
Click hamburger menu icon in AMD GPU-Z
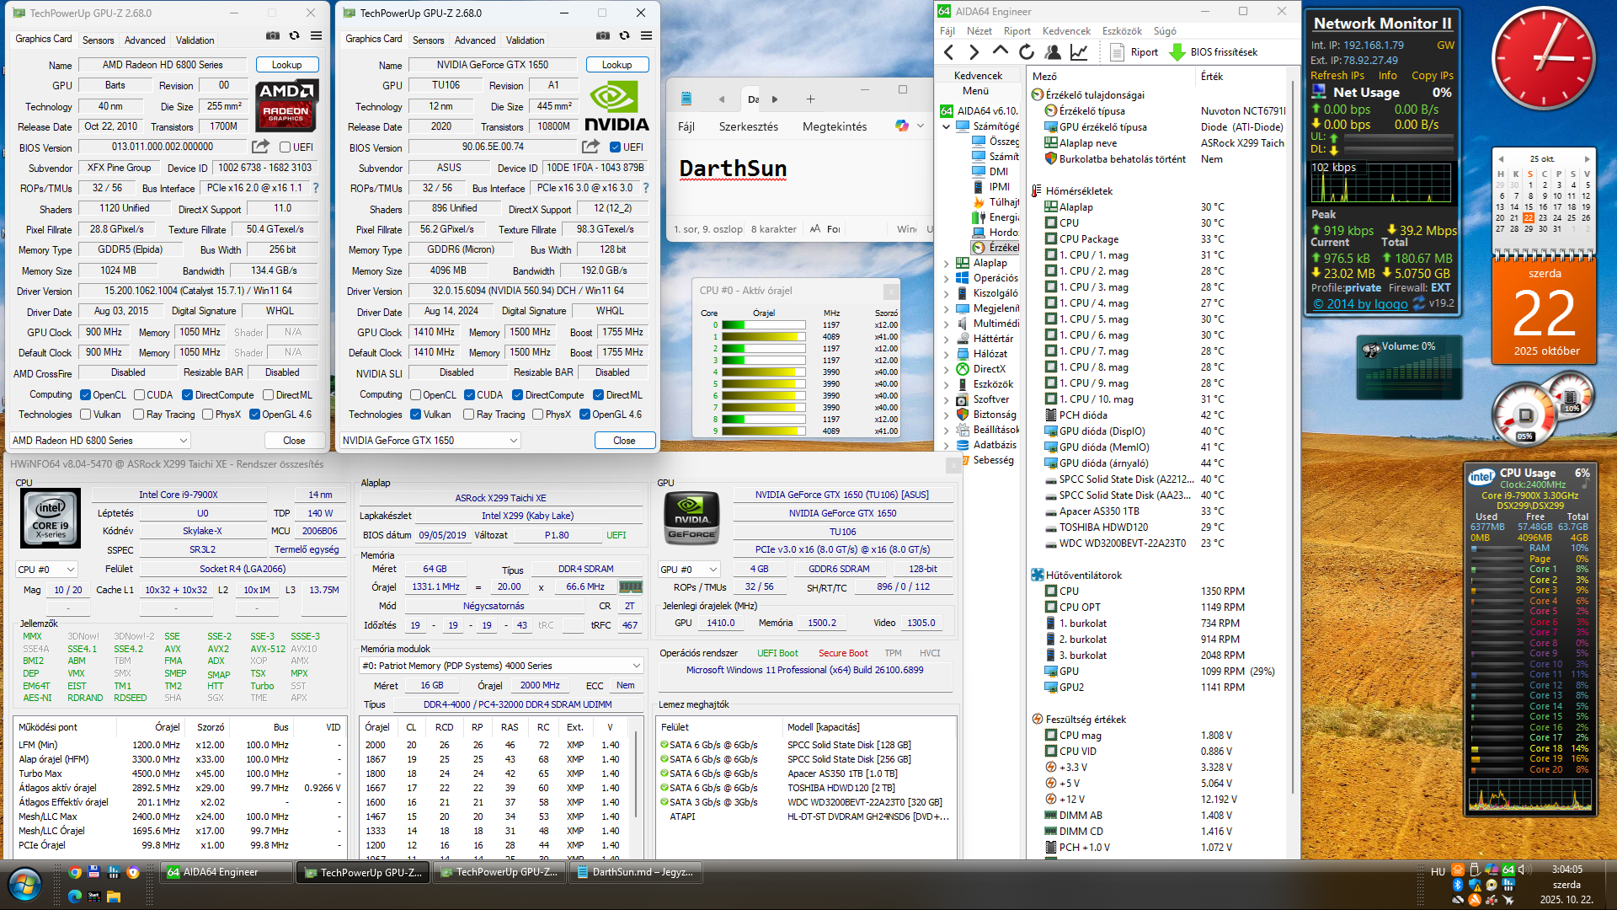316,35
